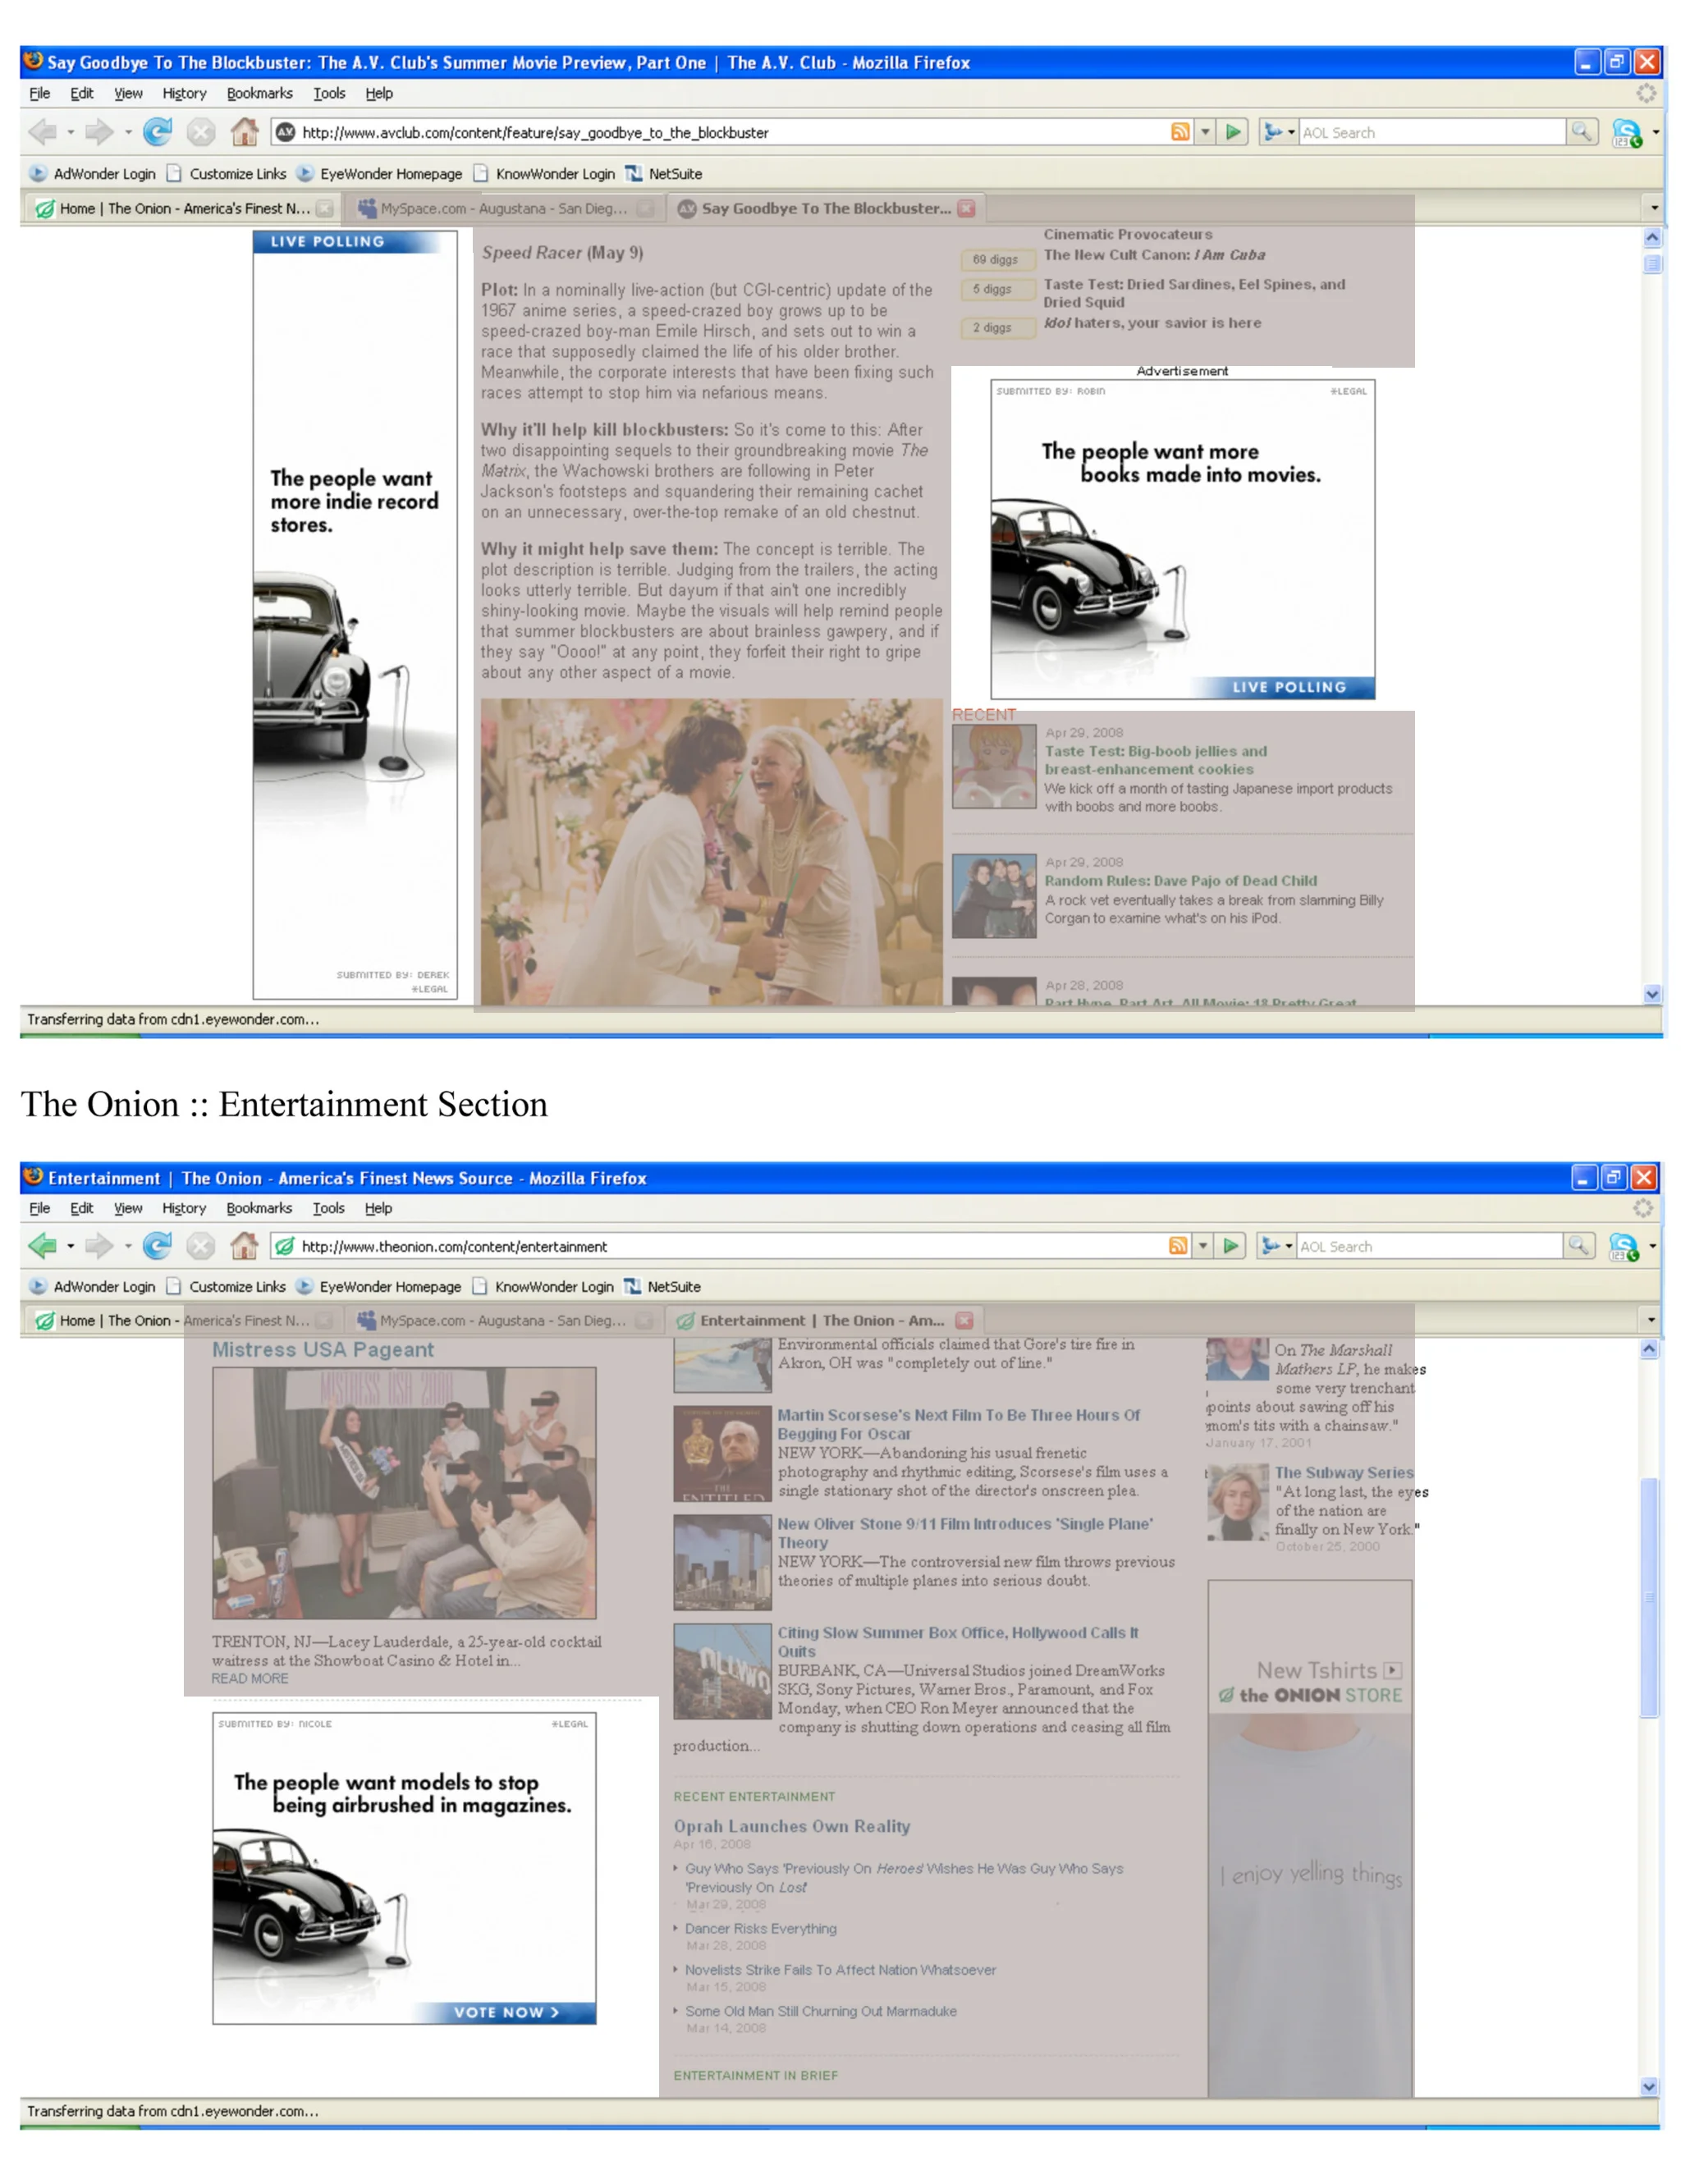Image resolution: width=1681 pixels, height=2175 pixels.
Task: Open the tab list dropdown in A.V. Club window
Action: point(1654,208)
